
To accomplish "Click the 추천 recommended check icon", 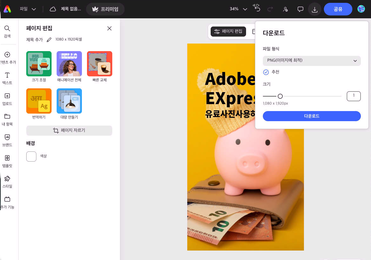I will [x=266, y=72].
